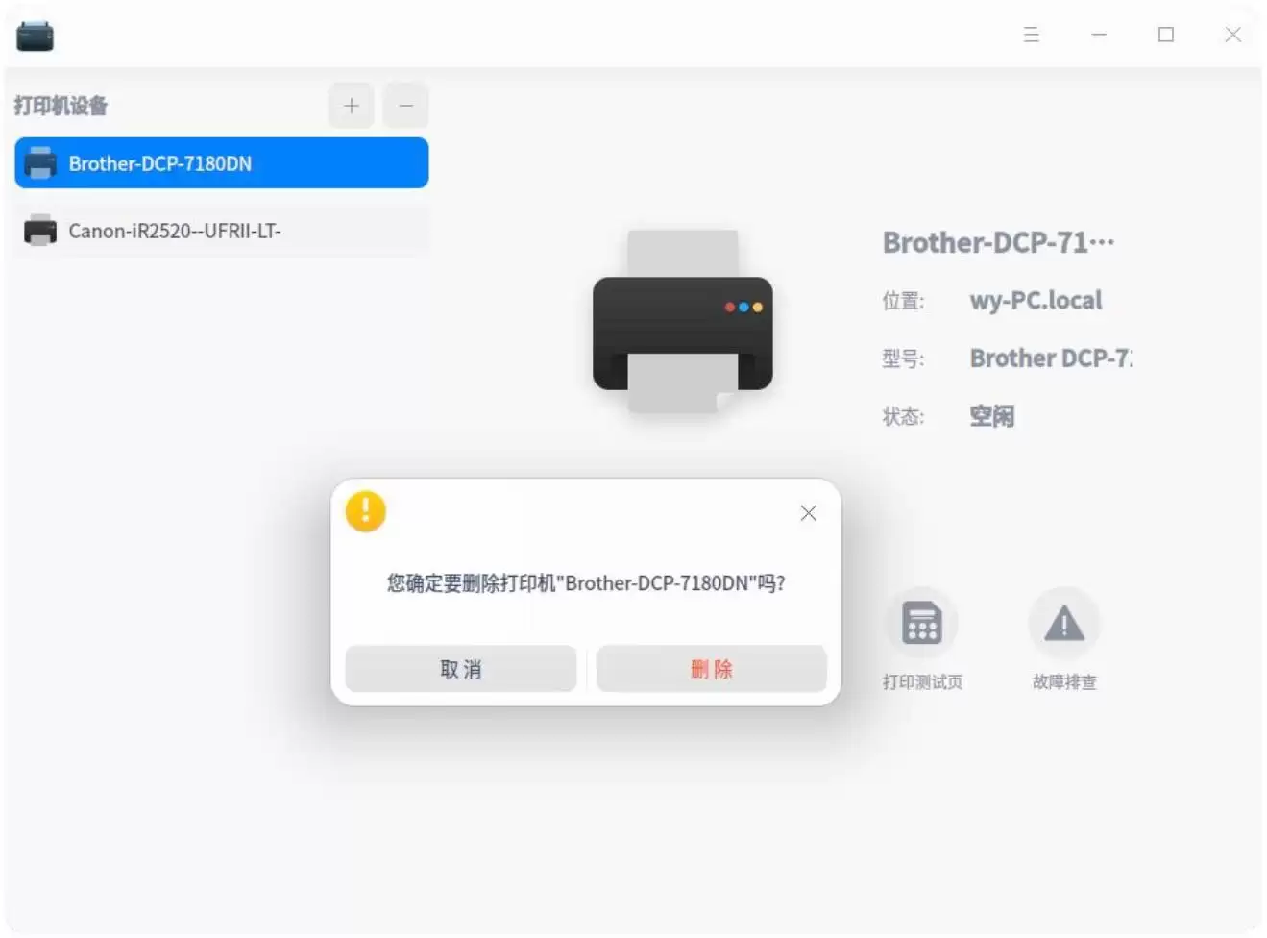Click the location value wy-PC.local
This screenshot has width=1267, height=938.
pyautogui.click(x=1036, y=300)
